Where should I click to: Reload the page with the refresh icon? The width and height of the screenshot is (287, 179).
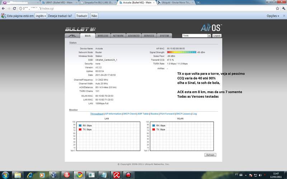click(x=14, y=8)
